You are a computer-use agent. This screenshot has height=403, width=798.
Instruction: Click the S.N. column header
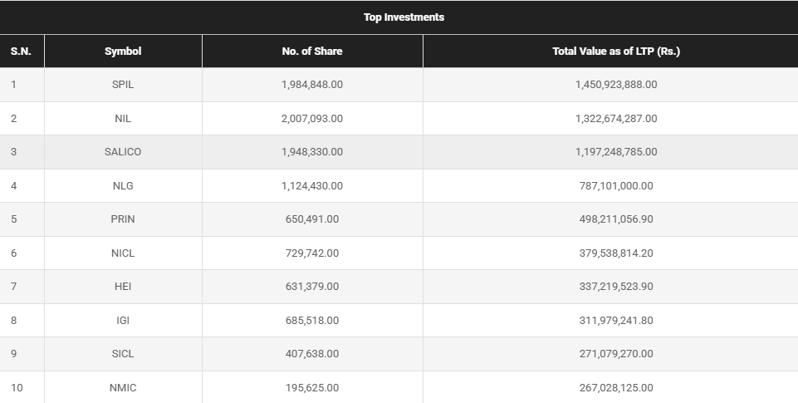pos(21,52)
